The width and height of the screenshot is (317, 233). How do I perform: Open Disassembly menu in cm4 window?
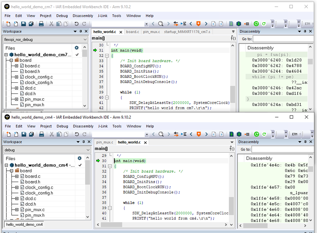(83, 126)
